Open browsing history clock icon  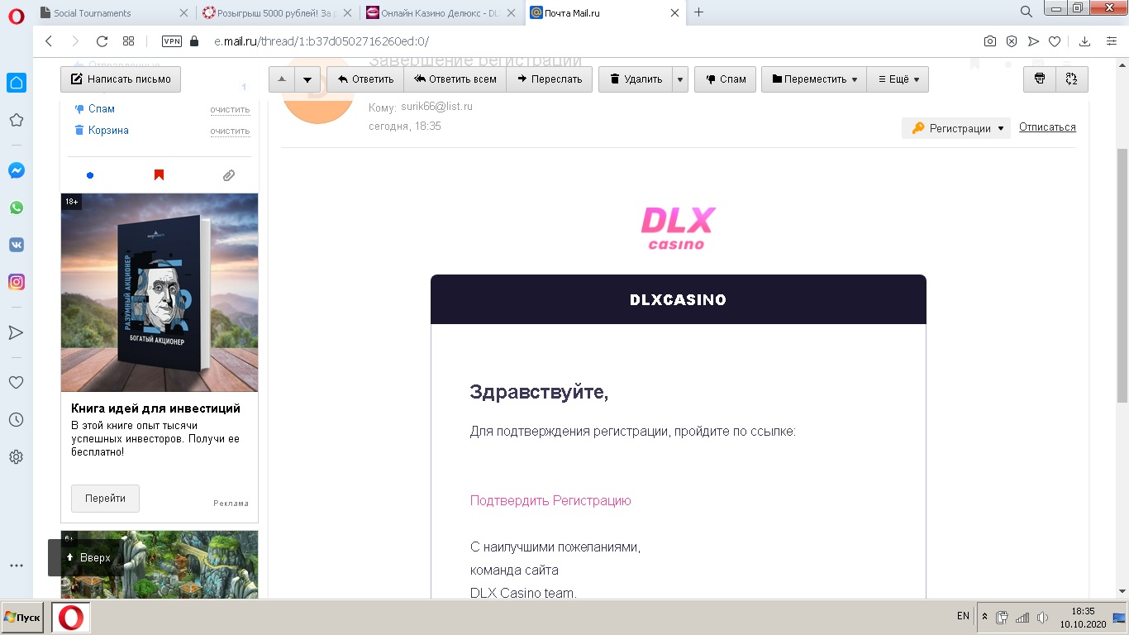(x=16, y=420)
